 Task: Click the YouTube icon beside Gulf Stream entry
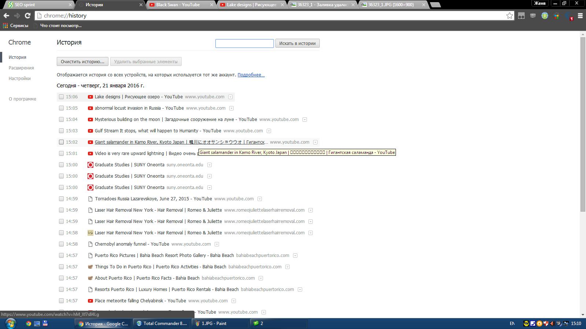(x=90, y=131)
